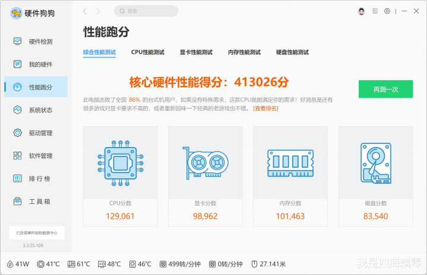This screenshot has height=275, width=427.
Task: Click the search magnifier icon
Action: click(x=122, y=11)
